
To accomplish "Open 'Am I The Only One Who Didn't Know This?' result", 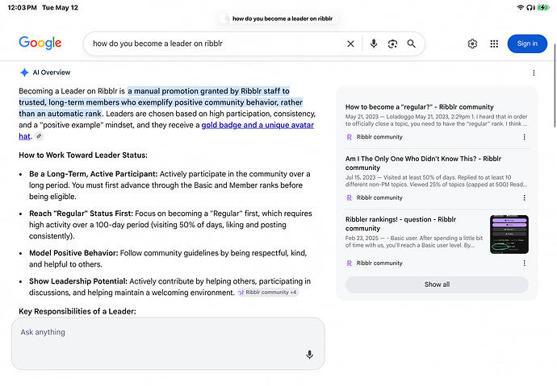I will pyautogui.click(x=423, y=163).
